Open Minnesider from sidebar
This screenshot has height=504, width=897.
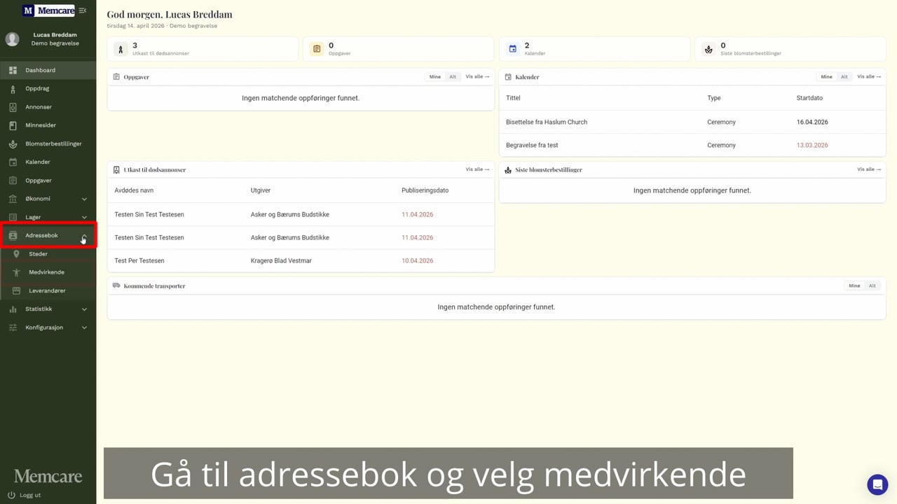[x=48, y=125]
